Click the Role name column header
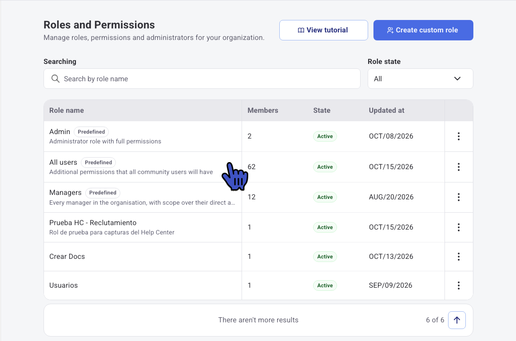Screen dimensions: 516x341 click(67, 111)
